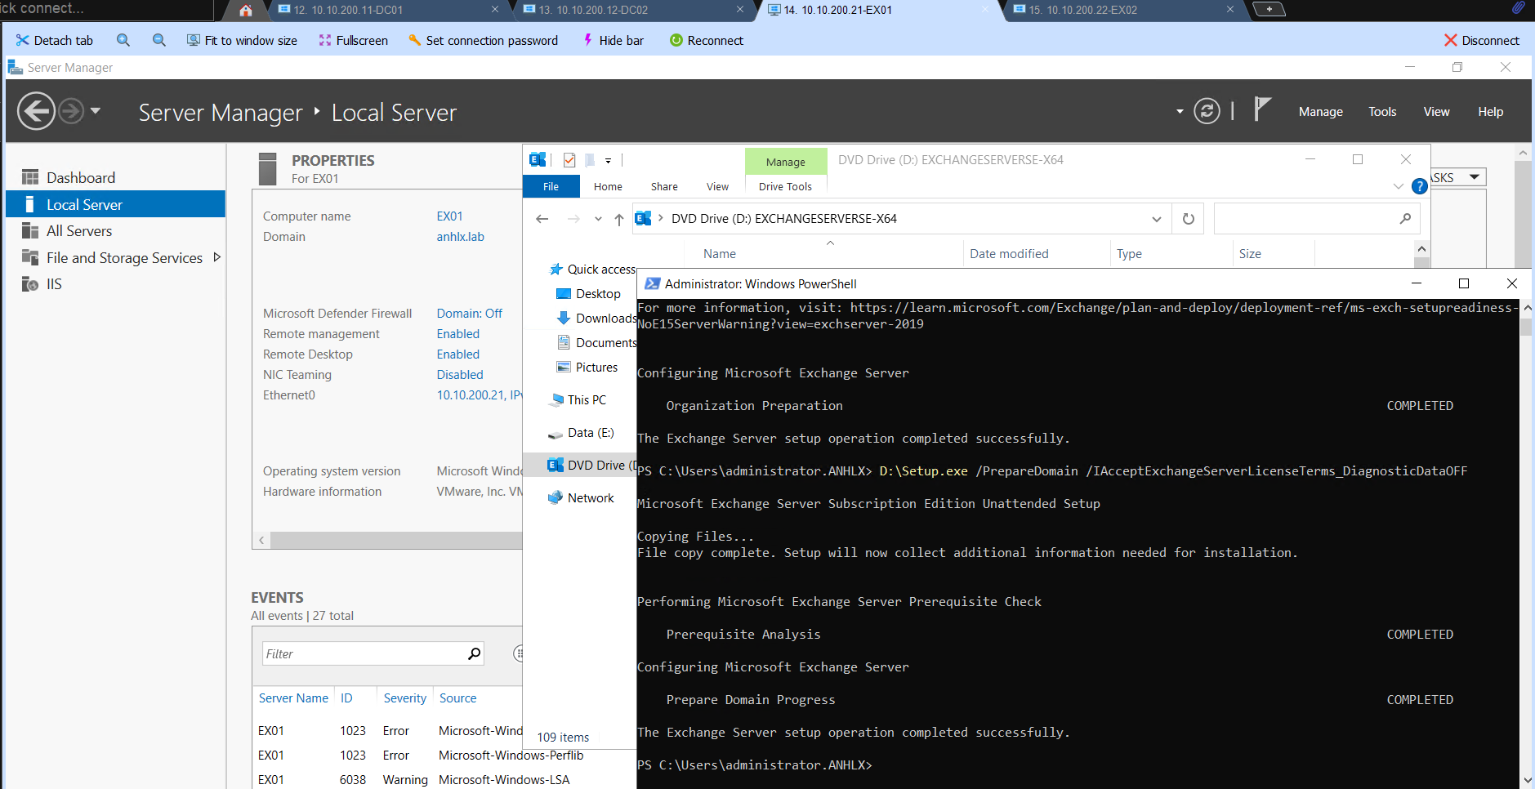The width and height of the screenshot is (1535, 789).
Task: Open the Manage menu in Server Manager
Action: (x=1320, y=112)
